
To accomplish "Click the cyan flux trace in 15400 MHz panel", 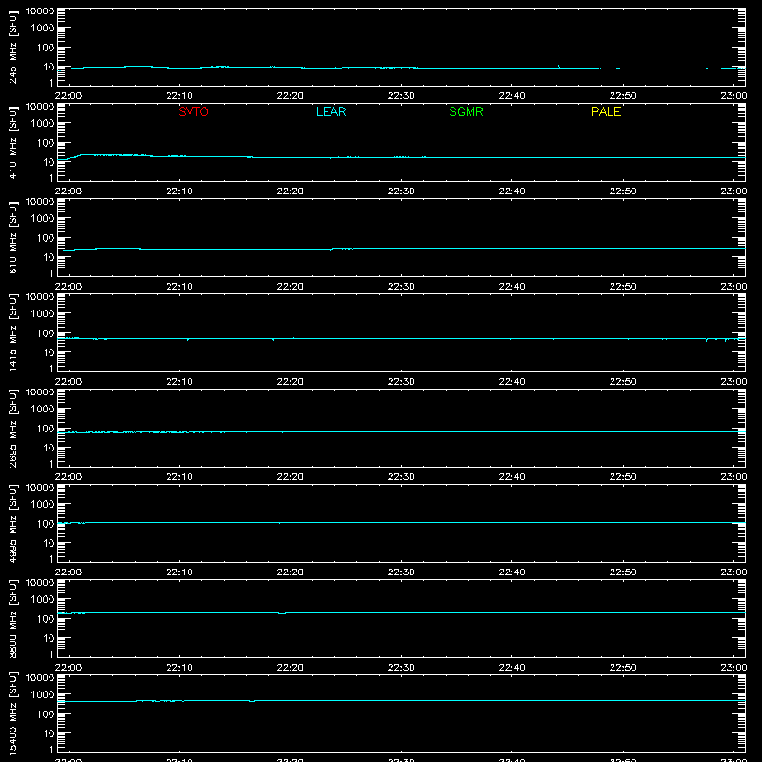I will 401,701.
